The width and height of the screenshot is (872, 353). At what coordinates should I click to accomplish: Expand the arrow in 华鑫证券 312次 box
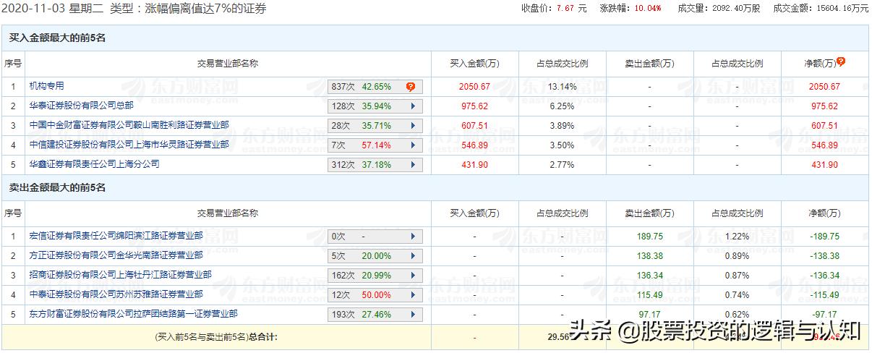pos(413,165)
